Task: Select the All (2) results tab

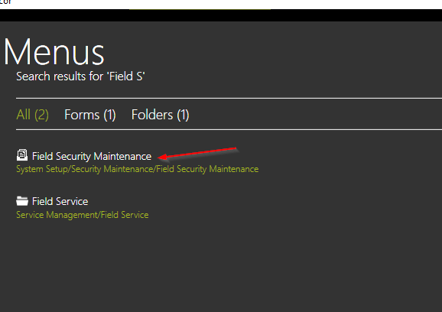Action: (32, 115)
